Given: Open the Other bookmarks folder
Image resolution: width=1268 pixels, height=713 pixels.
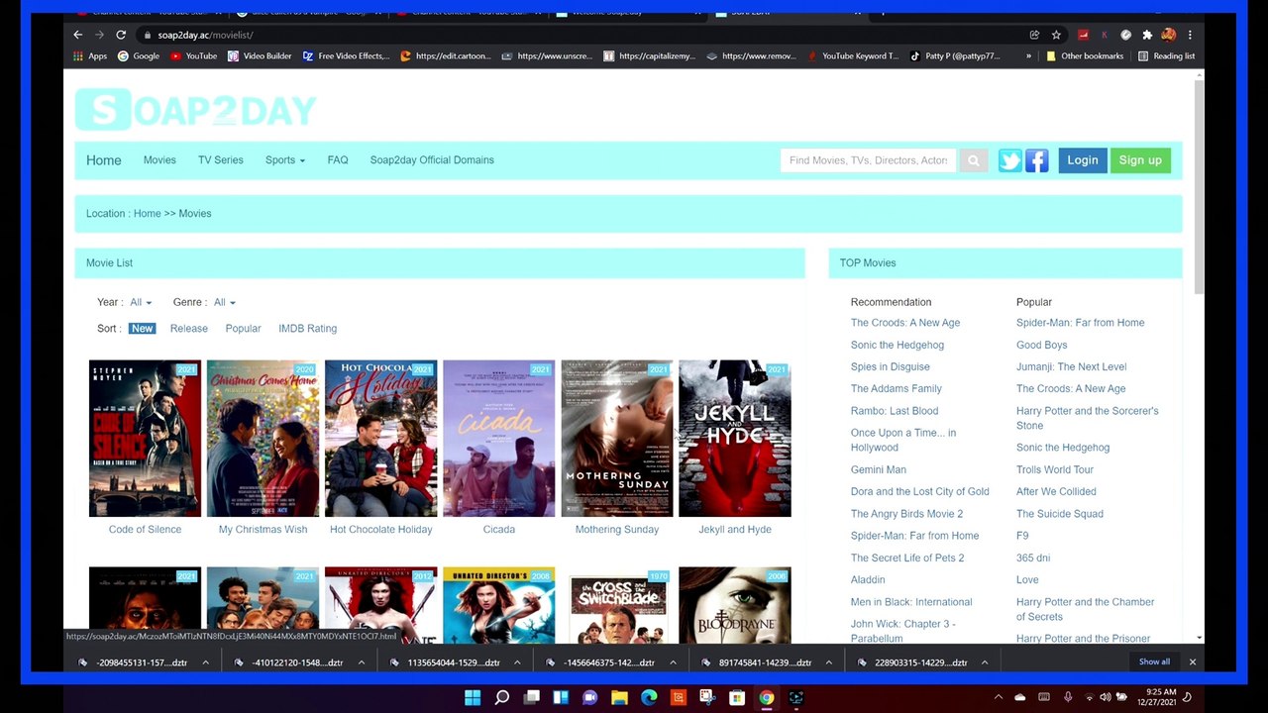Looking at the screenshot, I should (1085, 56).
